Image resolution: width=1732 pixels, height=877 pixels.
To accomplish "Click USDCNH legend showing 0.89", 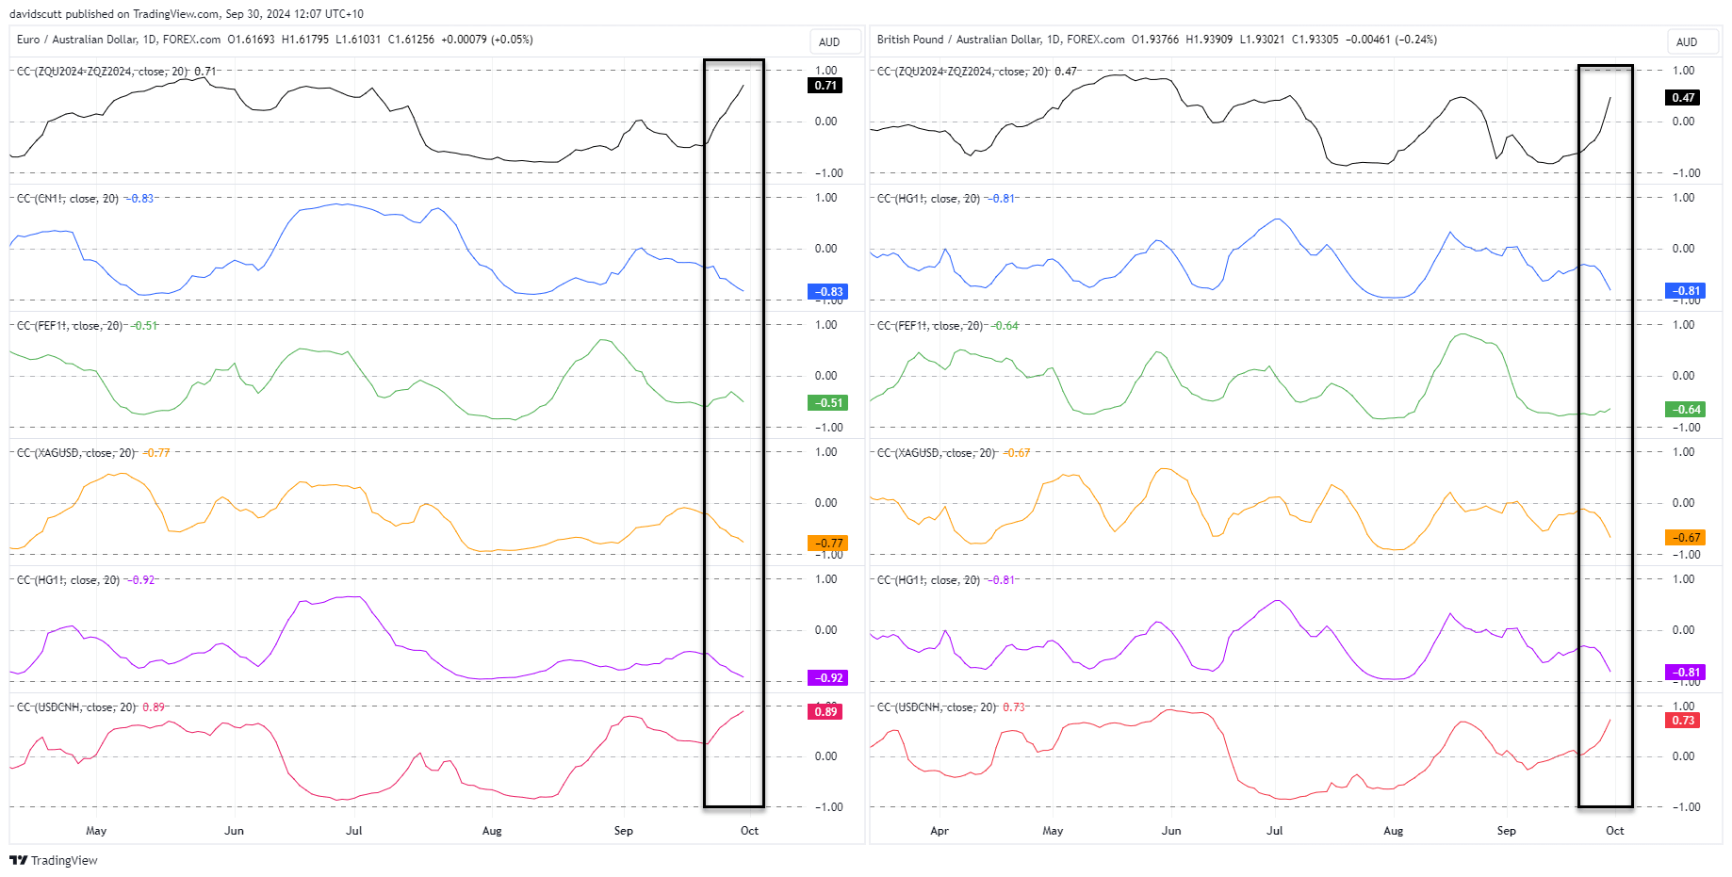I will point(90,707).
